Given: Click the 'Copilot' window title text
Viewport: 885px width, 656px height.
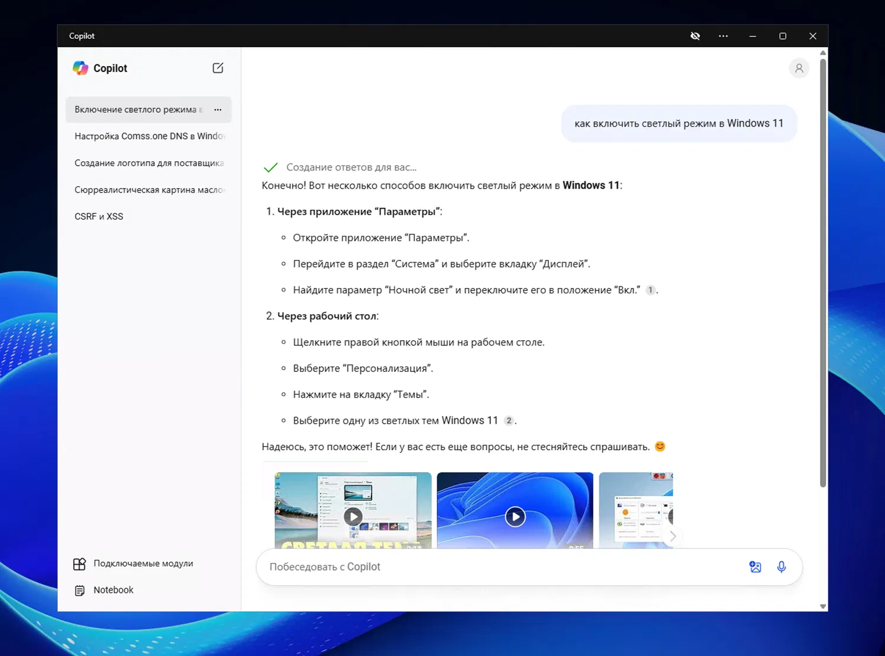Looking at the screenshot, I should [82, 36].
